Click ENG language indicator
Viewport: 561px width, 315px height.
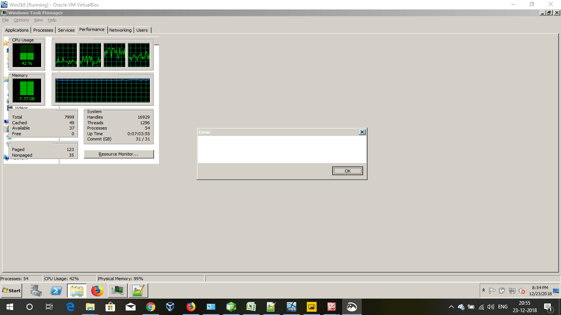(503, 307)
